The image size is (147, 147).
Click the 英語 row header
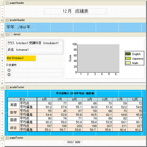point(14,105)
